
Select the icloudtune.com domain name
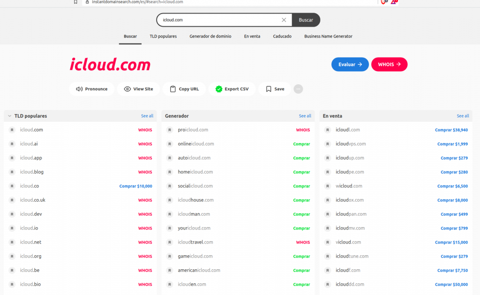pos(352,256)
